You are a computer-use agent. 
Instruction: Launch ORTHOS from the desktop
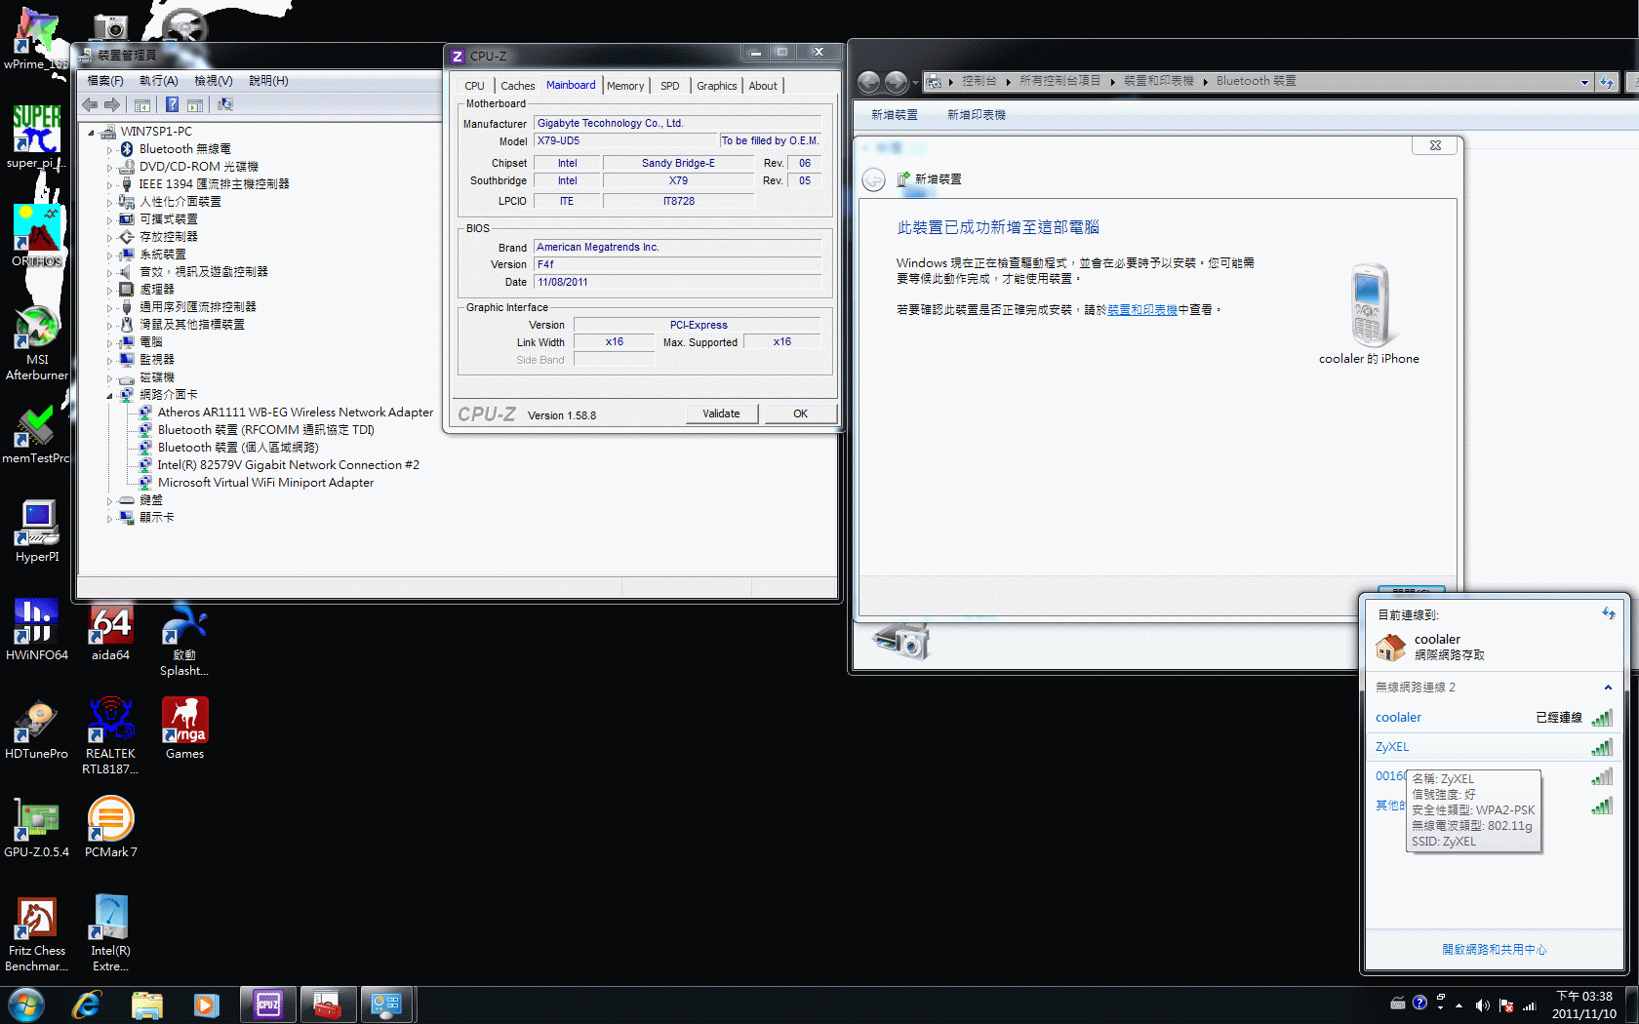tap(36, 236)
